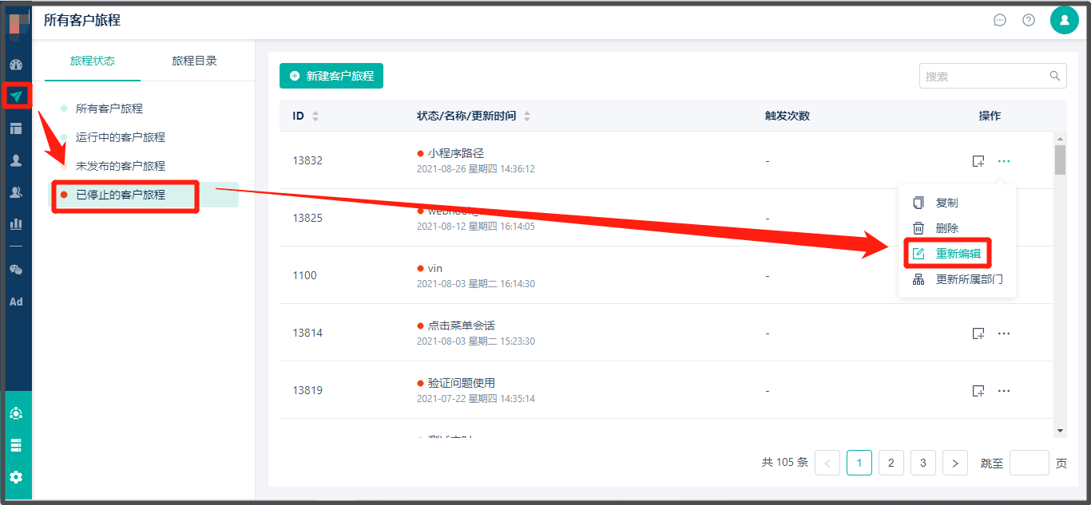Click add-note icon for 验证问题使用 row
1091x505 pixels.
(978, 391)
